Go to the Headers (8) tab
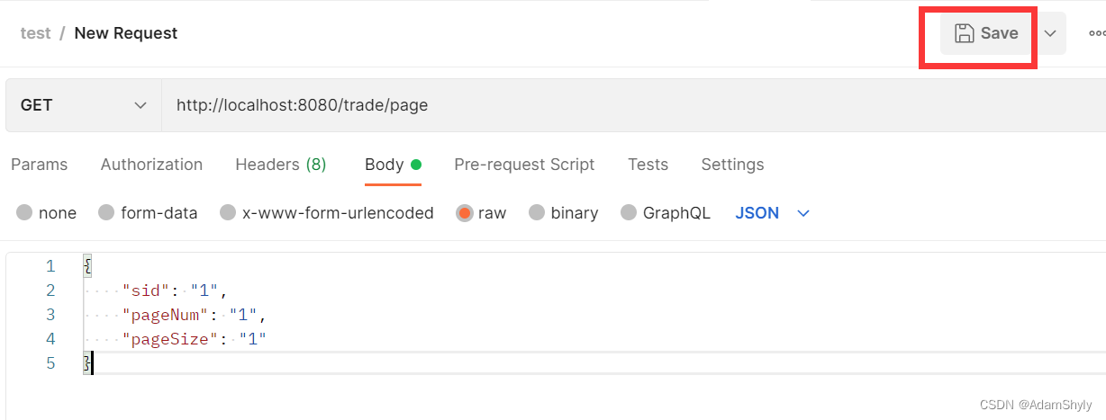This screenshot has height=420, width=1106. tap(280, 165)
